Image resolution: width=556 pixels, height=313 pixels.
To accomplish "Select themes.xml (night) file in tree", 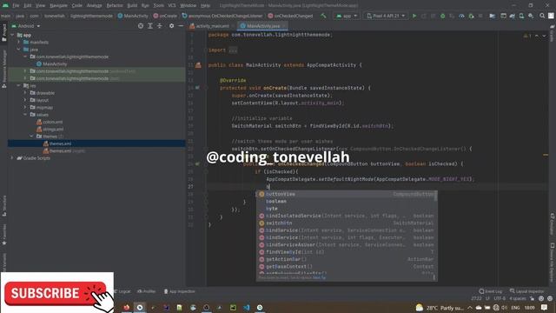I will [x=63, y=150].
